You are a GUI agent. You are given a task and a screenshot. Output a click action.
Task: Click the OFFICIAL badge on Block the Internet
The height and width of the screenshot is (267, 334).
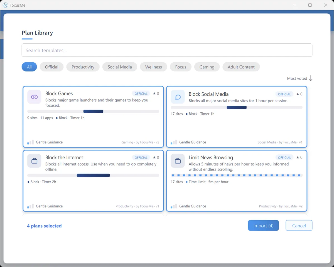(x=141, y=157)
